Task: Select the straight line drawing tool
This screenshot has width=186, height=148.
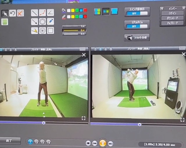Action: pyautogui.click(x=34, y=13)
